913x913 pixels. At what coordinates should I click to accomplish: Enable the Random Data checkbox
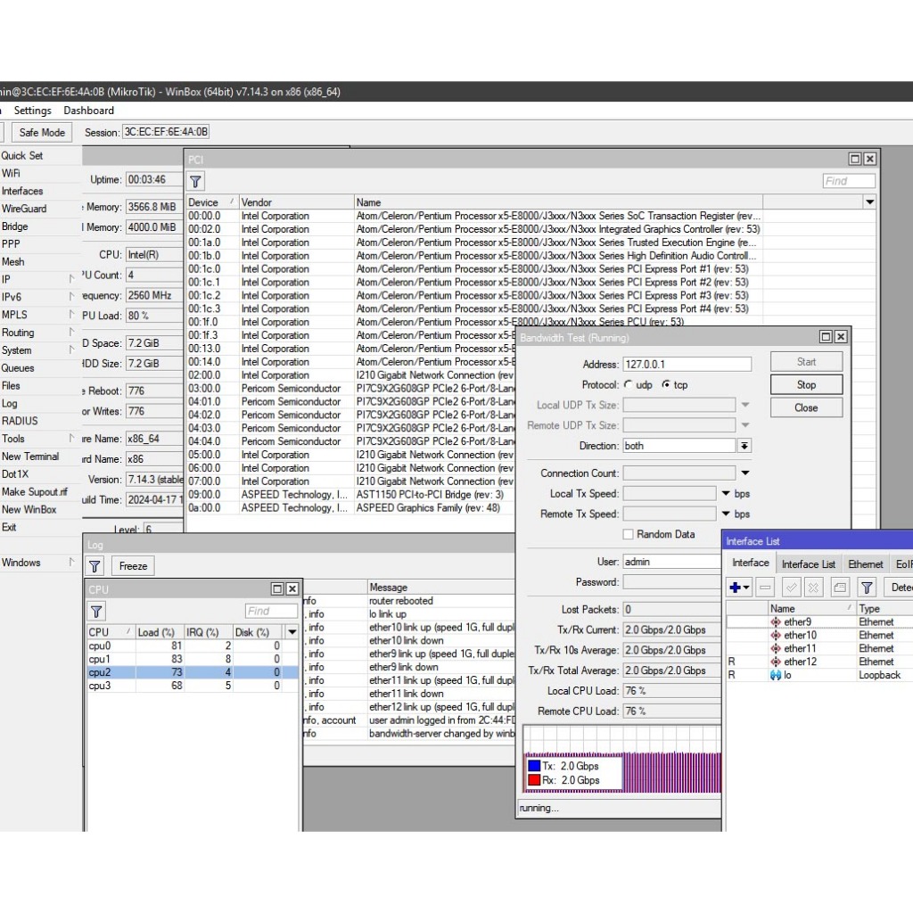click(x=629, y=534)
